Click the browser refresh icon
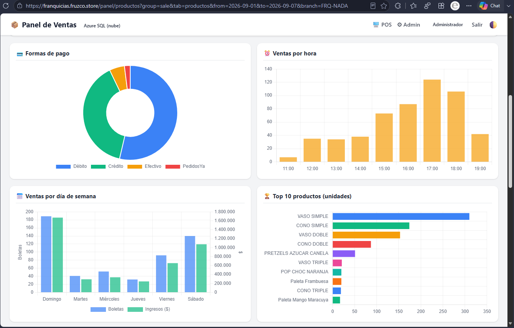The image size is (514, 328). (x=6, y=6)
